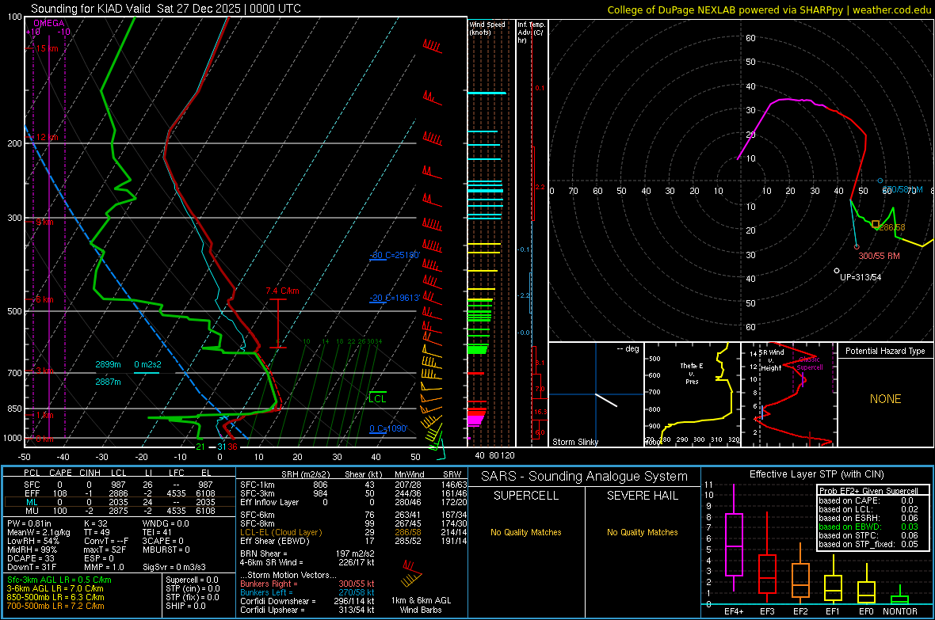935x620 pixels.
Task: Click the Sfc-3km AGL LR = 0.5 C/km line
Action: pyautogui.click(x=59, y=580)
